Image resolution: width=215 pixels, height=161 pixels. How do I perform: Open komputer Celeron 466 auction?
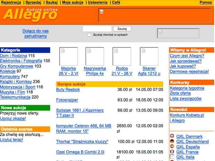point(84,128)
